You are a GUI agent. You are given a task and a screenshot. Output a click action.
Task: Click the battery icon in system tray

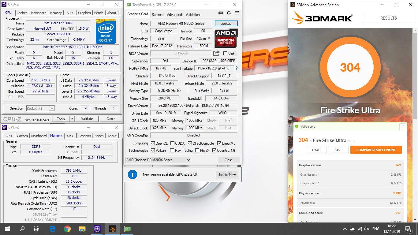[x=352, y=229]
